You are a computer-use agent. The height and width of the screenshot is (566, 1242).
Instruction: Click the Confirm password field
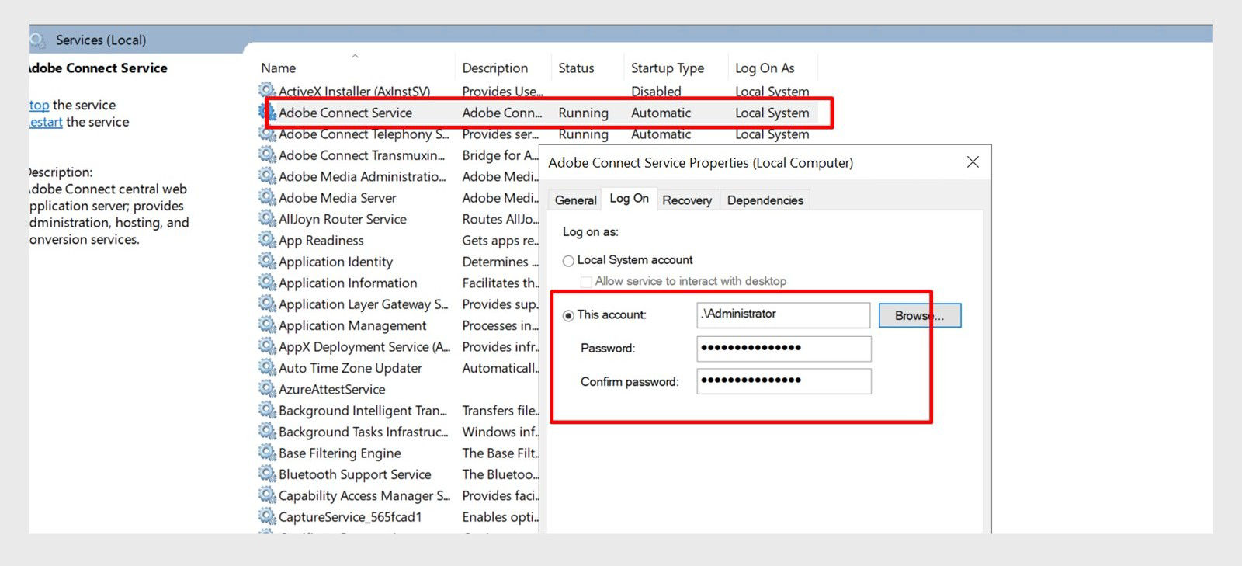[x=784, y=380]
